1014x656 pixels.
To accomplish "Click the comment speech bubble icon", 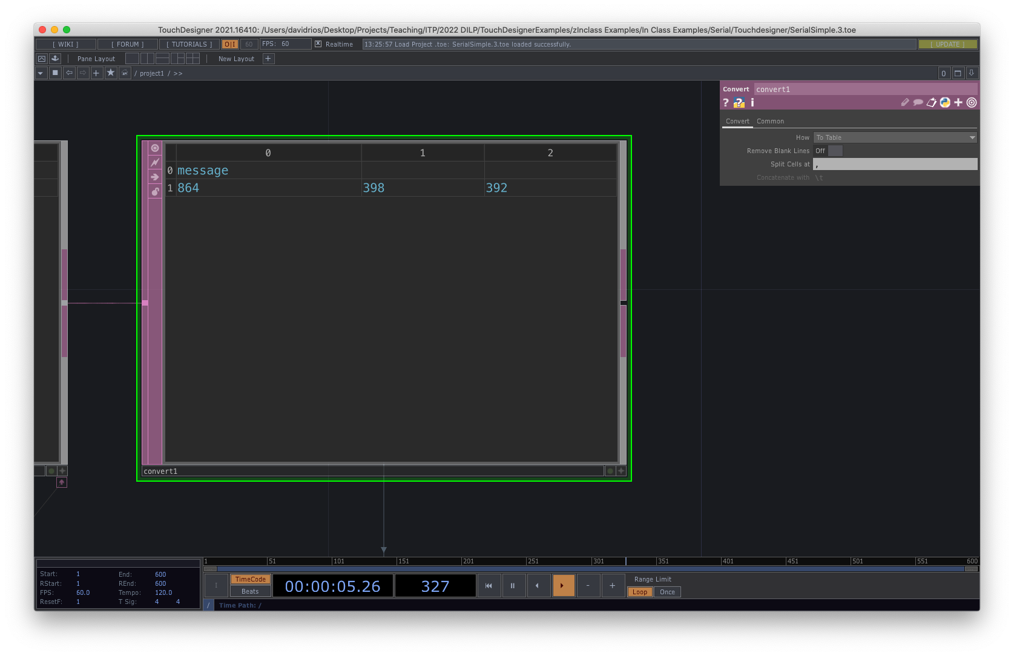I will click(918, 103).
